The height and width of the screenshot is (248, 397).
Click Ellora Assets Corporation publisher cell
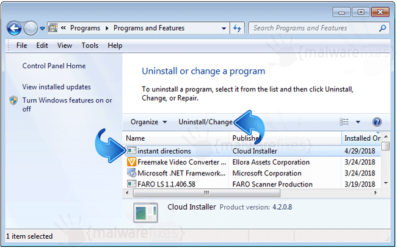pyautogui.click(x=271, y=162)
